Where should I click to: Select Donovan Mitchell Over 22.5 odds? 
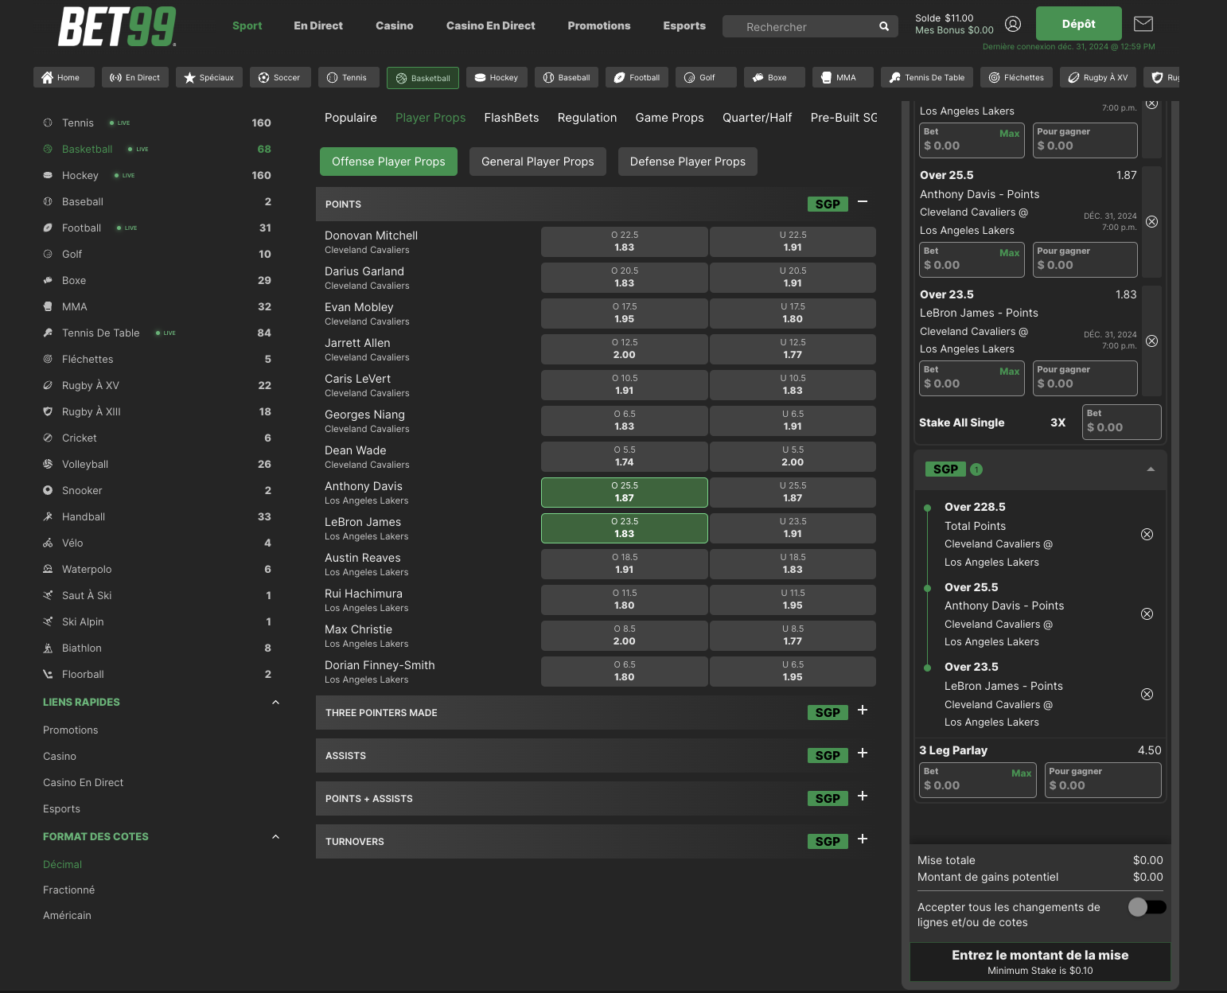(625, 242)
